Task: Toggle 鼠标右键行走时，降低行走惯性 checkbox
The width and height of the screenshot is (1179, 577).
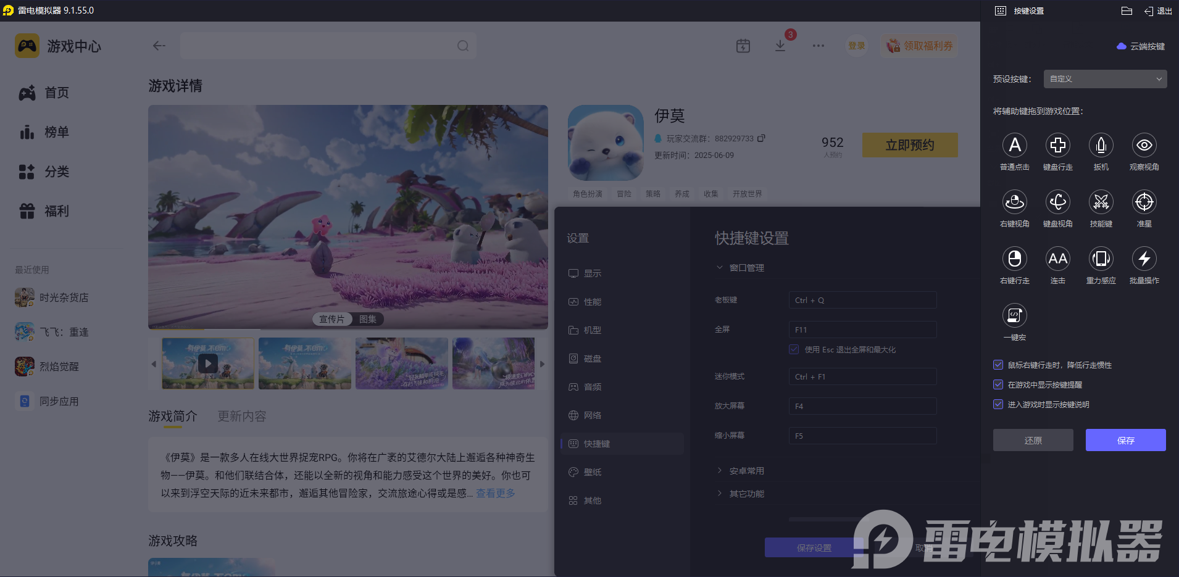Action: click(x=998, y=365)
